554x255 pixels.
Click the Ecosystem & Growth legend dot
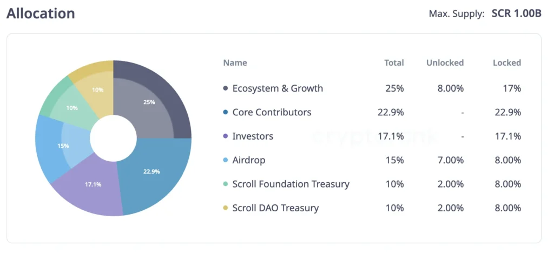pos(225,88)
